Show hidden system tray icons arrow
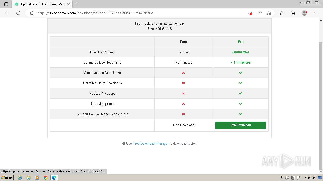323x181 pixels. (281, 178)
